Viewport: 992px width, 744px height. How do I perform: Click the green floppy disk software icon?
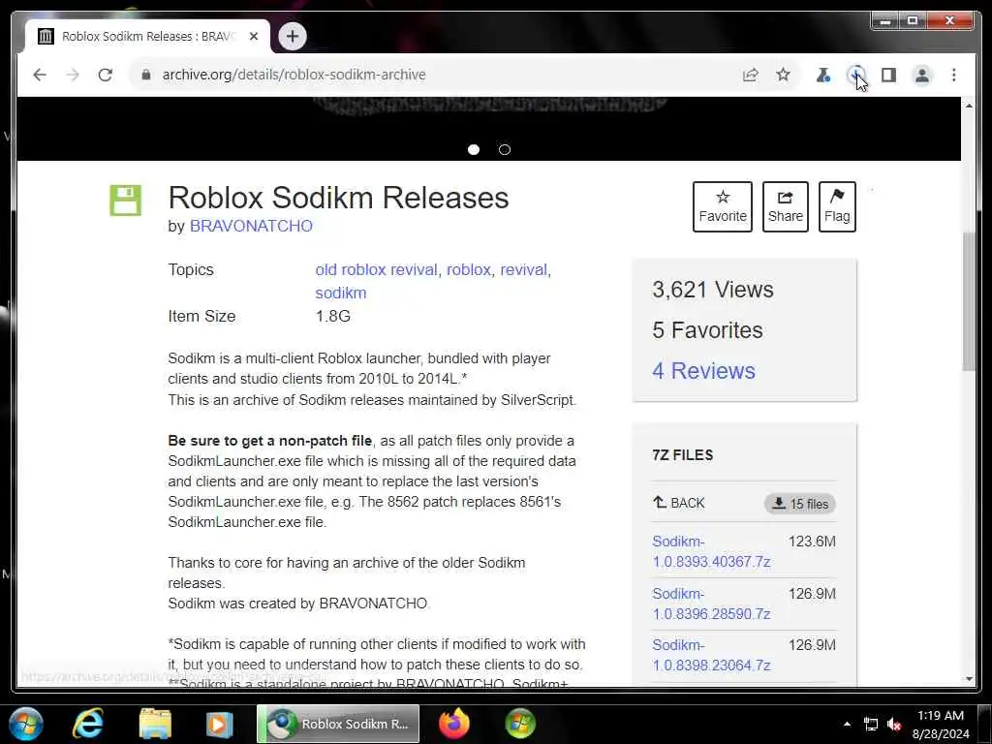(x=125, y=201)
